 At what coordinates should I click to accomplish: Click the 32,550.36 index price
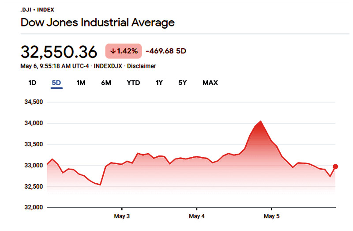[59, 52]
